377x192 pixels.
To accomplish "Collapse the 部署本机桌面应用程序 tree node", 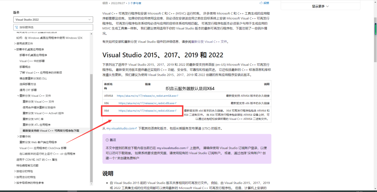I will 15,49.
